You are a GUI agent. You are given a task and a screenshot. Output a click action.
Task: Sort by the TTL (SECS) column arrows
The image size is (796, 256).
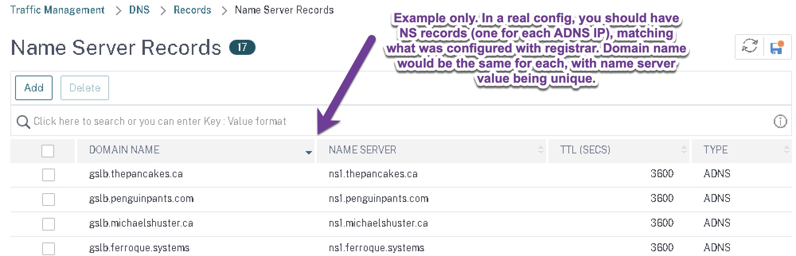pos(684,150)
